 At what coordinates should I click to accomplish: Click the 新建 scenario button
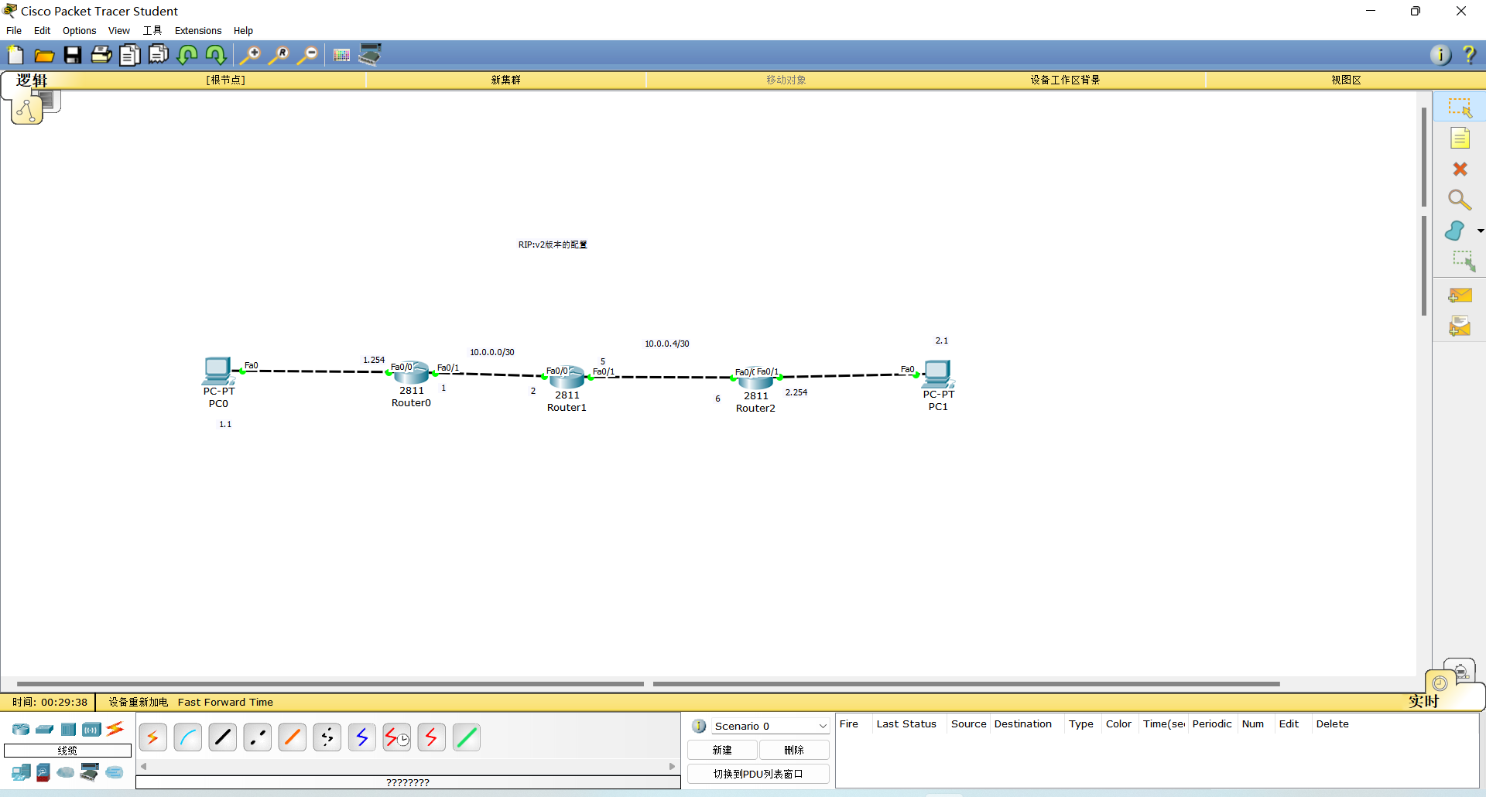coord(722,750)
